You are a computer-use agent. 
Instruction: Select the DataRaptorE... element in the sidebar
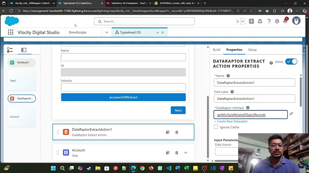click(22, 98)
